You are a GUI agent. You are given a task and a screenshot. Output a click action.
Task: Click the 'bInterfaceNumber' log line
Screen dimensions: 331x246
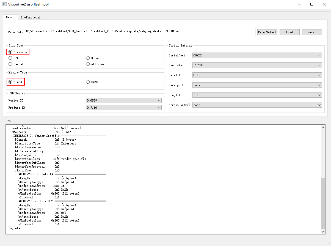pos(37,147)
